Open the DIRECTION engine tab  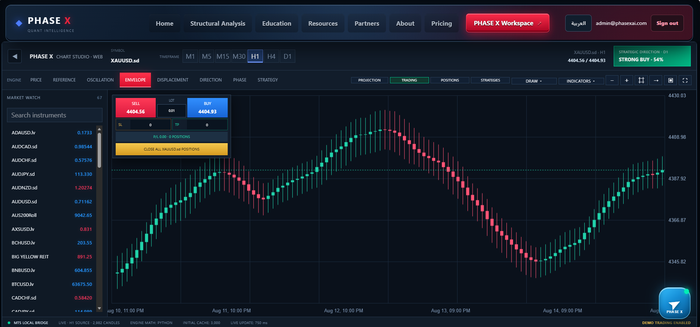coord(211,80)
